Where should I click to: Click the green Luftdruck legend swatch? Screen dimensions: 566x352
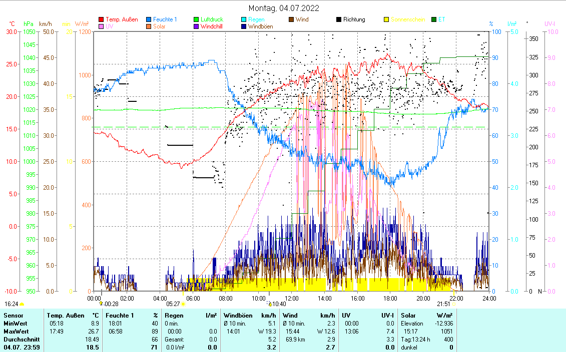197,20
